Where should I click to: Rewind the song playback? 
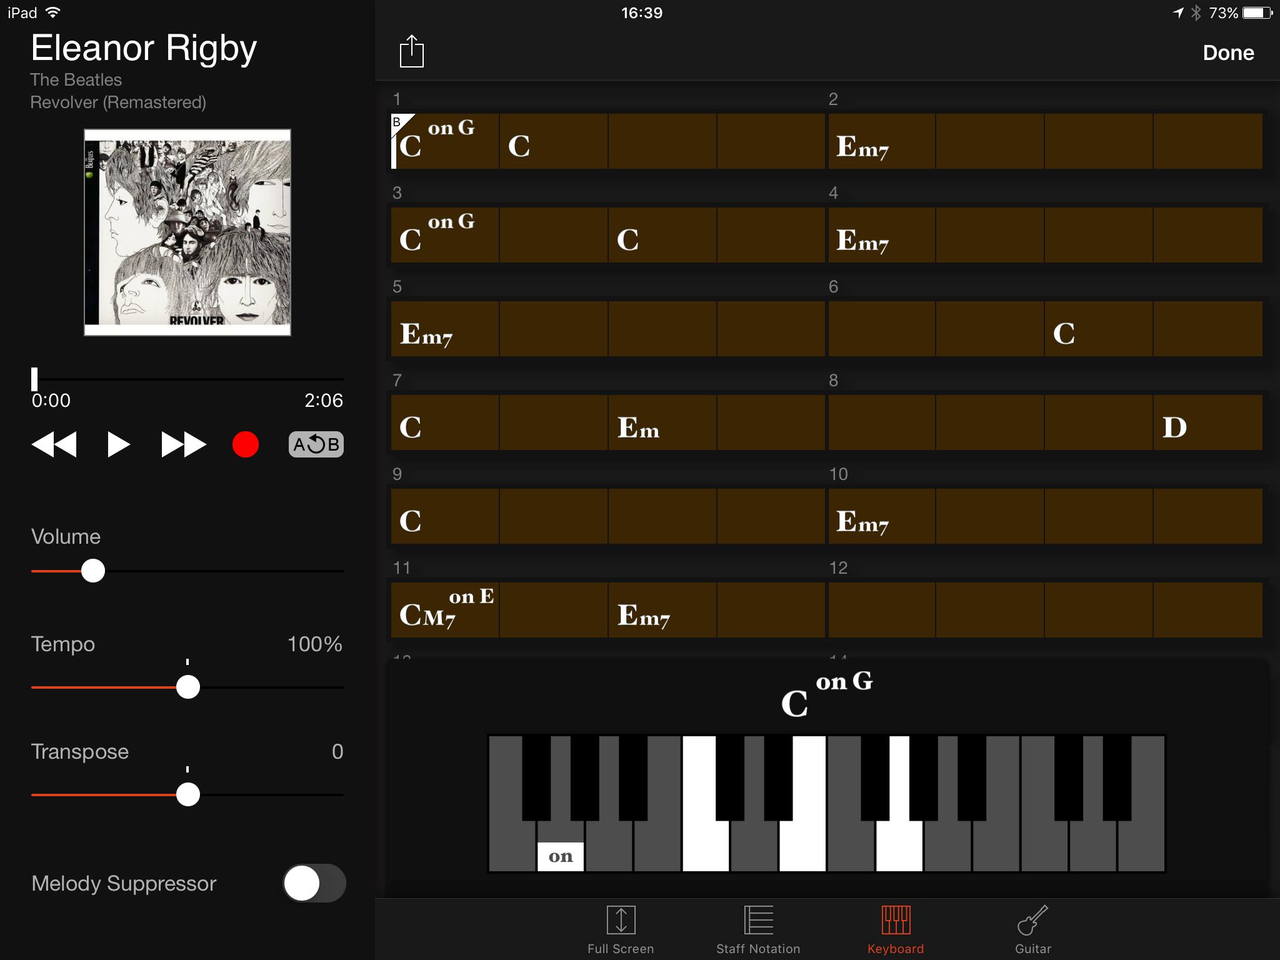coord(55,444)
